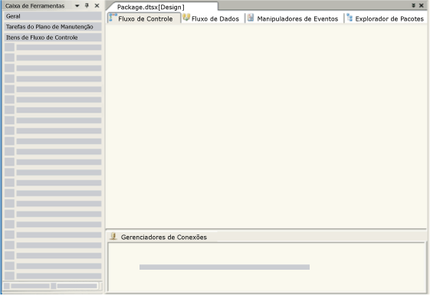The height and width of the screenshot is (295, 430).
Task: Open the document list dropdown arrow in the tab bar
Action: 414,5
